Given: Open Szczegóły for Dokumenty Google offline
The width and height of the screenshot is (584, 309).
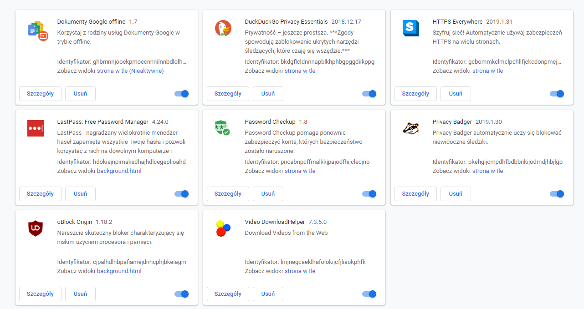Looking at the screenshot, I should pos(40,94).
